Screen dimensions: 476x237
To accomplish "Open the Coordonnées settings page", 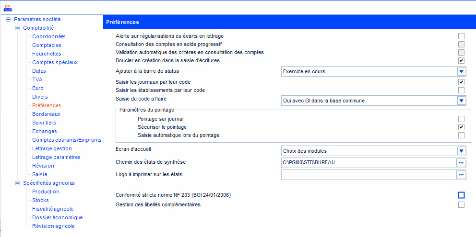I will pyautogui.click(x=48, y=36).
